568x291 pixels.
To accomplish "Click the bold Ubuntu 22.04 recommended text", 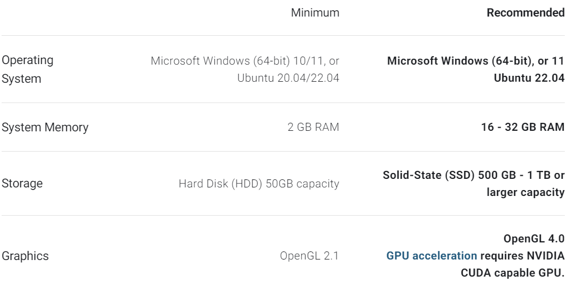I will coord(529,78).
